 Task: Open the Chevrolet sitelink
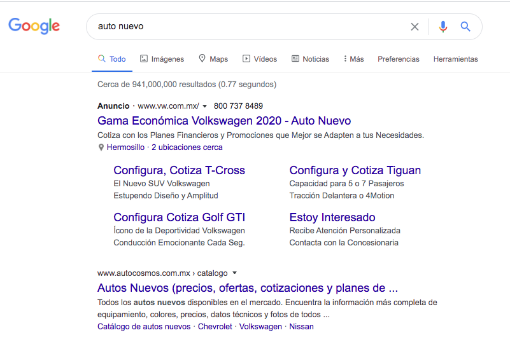tap(215, 327)
